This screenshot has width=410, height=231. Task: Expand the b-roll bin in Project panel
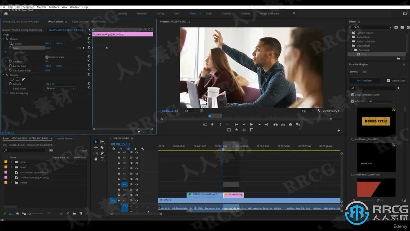pyautogui.click(x=12, y=167)
